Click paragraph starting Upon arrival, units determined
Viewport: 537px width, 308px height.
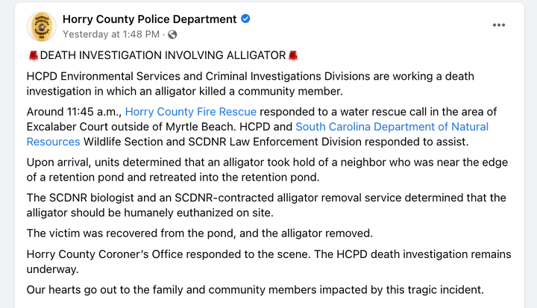tap(267, 169)
